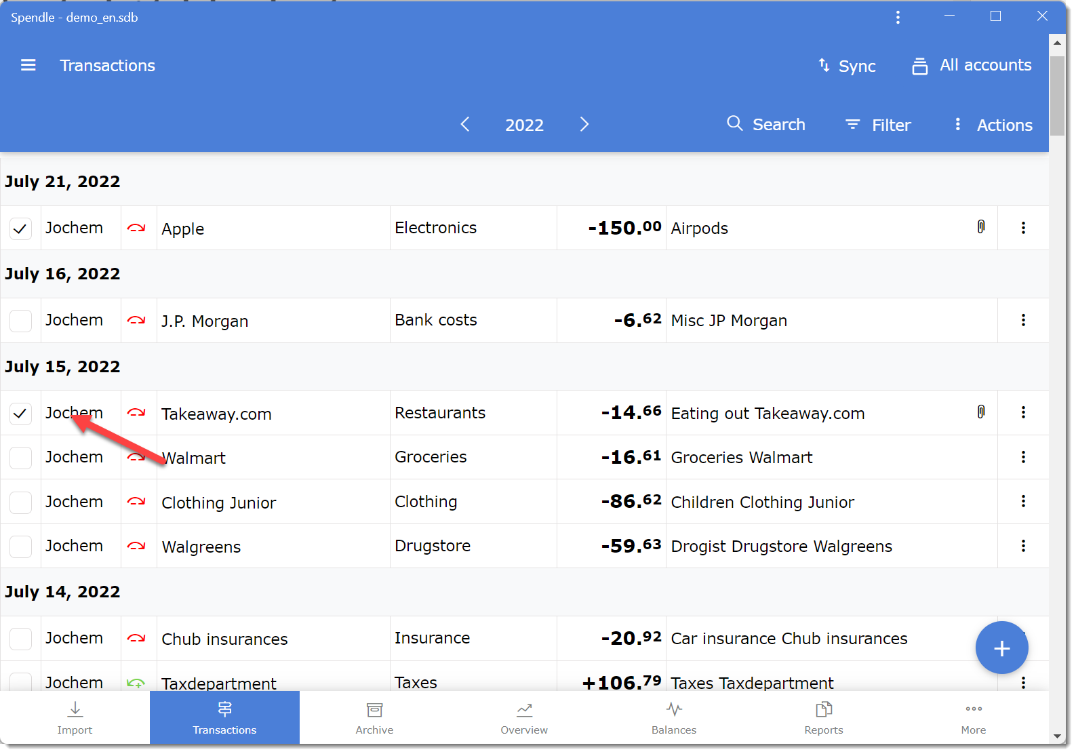
Task: Open the Actions menu
Action: (x=993, y=125)
